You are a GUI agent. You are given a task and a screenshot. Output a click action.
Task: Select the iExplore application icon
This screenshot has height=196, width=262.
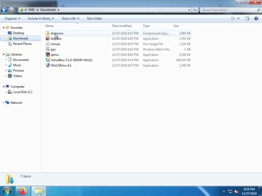(48, 39)
